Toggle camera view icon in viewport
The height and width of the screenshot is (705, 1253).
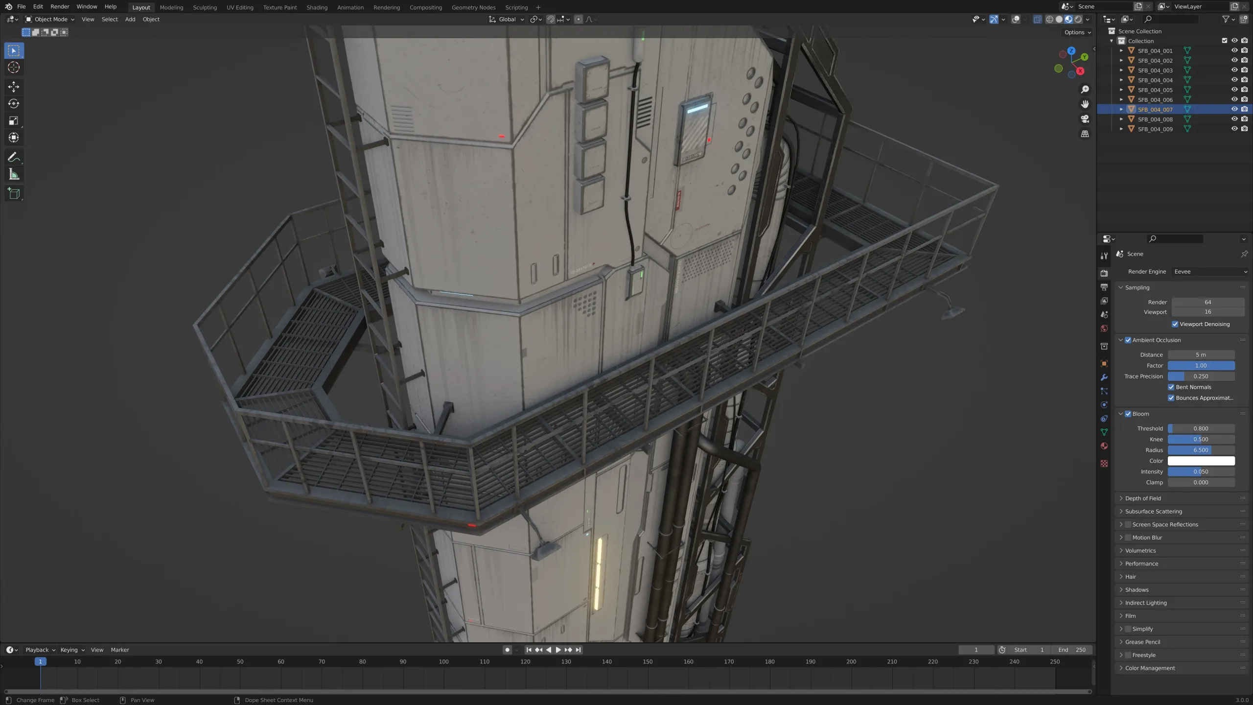(1085, 119)
